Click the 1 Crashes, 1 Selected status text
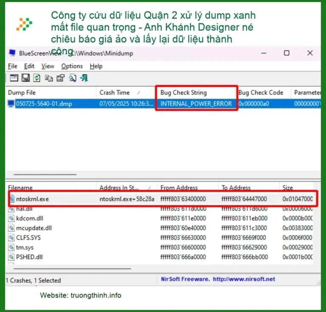 coord(33,281)
